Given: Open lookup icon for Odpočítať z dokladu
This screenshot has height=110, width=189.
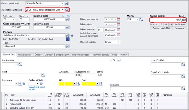Looking at the screenshot, I should (183, 76).
